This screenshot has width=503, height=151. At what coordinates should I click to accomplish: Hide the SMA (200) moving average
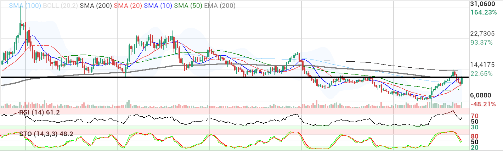tap(95, 6)
